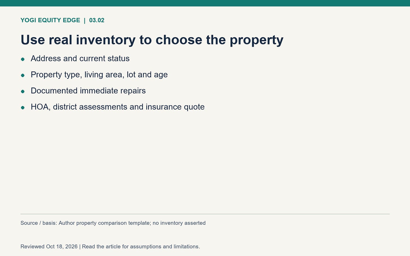This screenshot has height=256, width=410.
Task: Click the slide title about real inventory
Action: click(x=152, y=40)
